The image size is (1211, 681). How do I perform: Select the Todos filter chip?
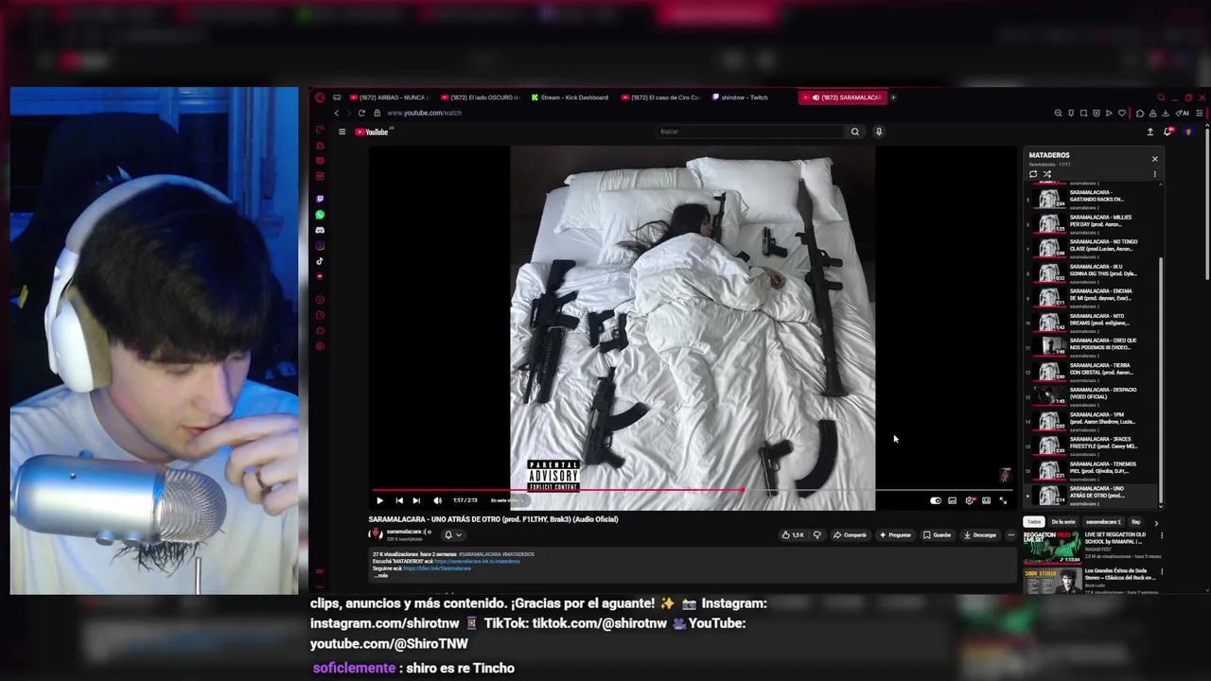pos(1034,522)
